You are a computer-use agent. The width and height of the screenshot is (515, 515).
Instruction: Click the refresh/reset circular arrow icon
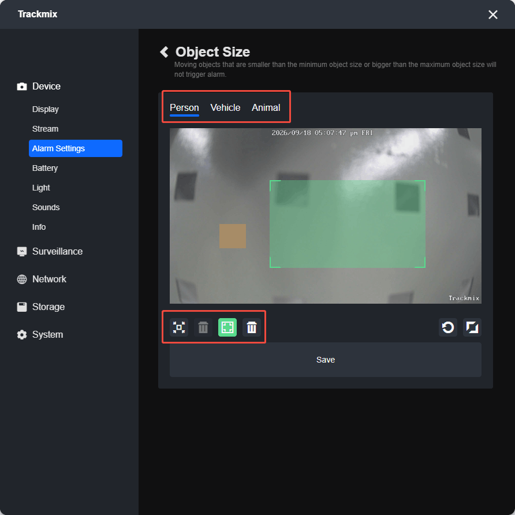(x=448, y=327)
